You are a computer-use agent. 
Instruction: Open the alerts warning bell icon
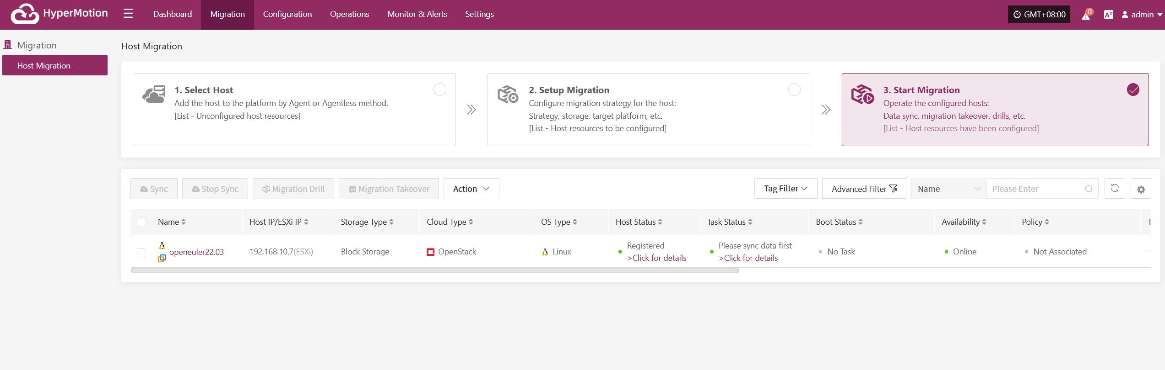point(1086,16)
